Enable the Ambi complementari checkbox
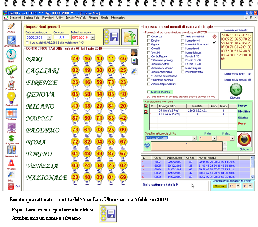 149,84
